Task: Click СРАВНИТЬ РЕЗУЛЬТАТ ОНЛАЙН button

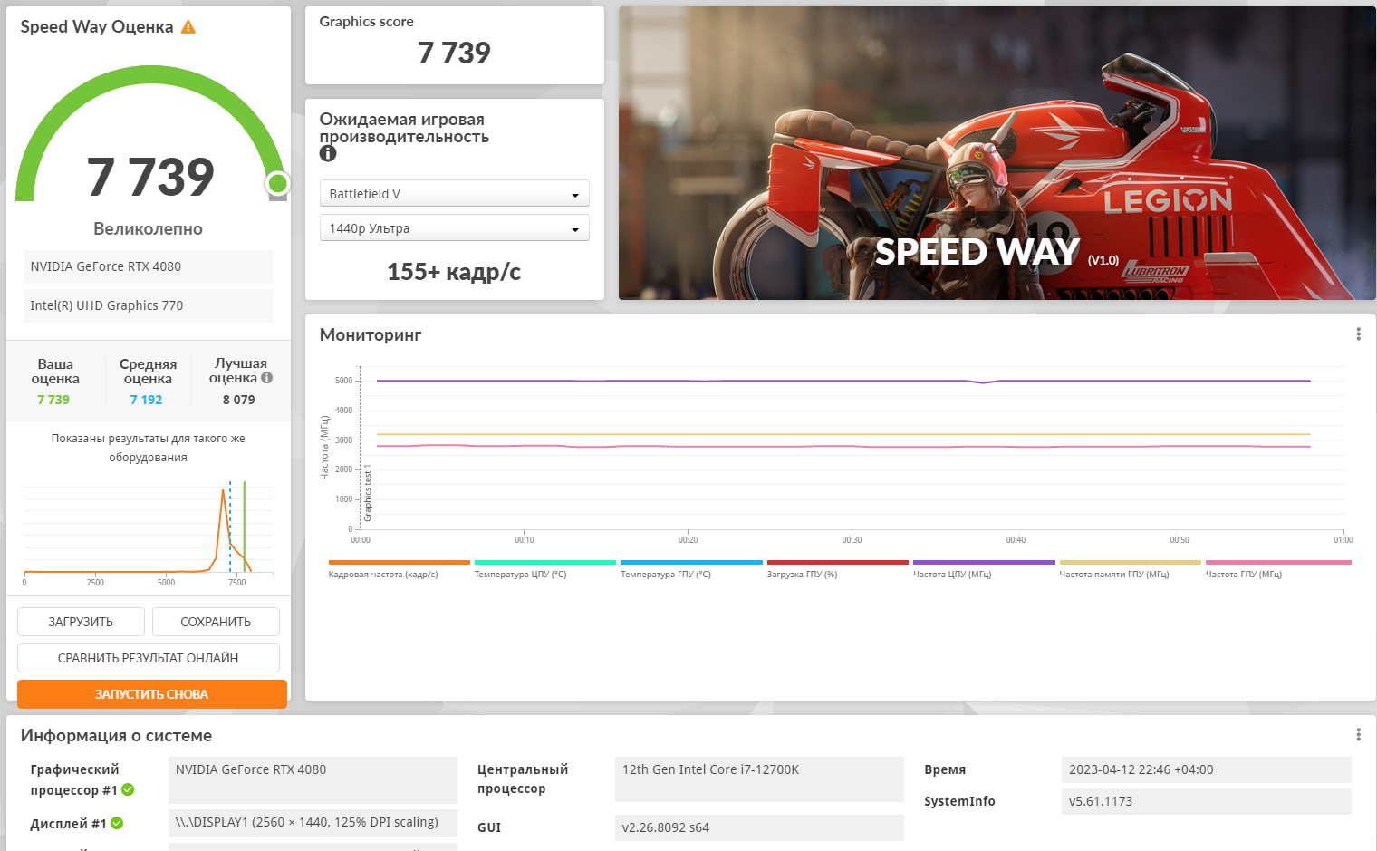Action: (x=149, y=658)
